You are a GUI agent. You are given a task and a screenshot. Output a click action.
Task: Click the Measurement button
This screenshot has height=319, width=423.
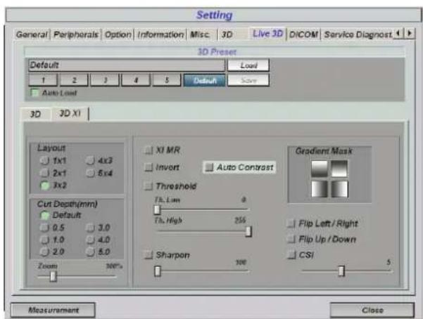[x=53, y=310]
